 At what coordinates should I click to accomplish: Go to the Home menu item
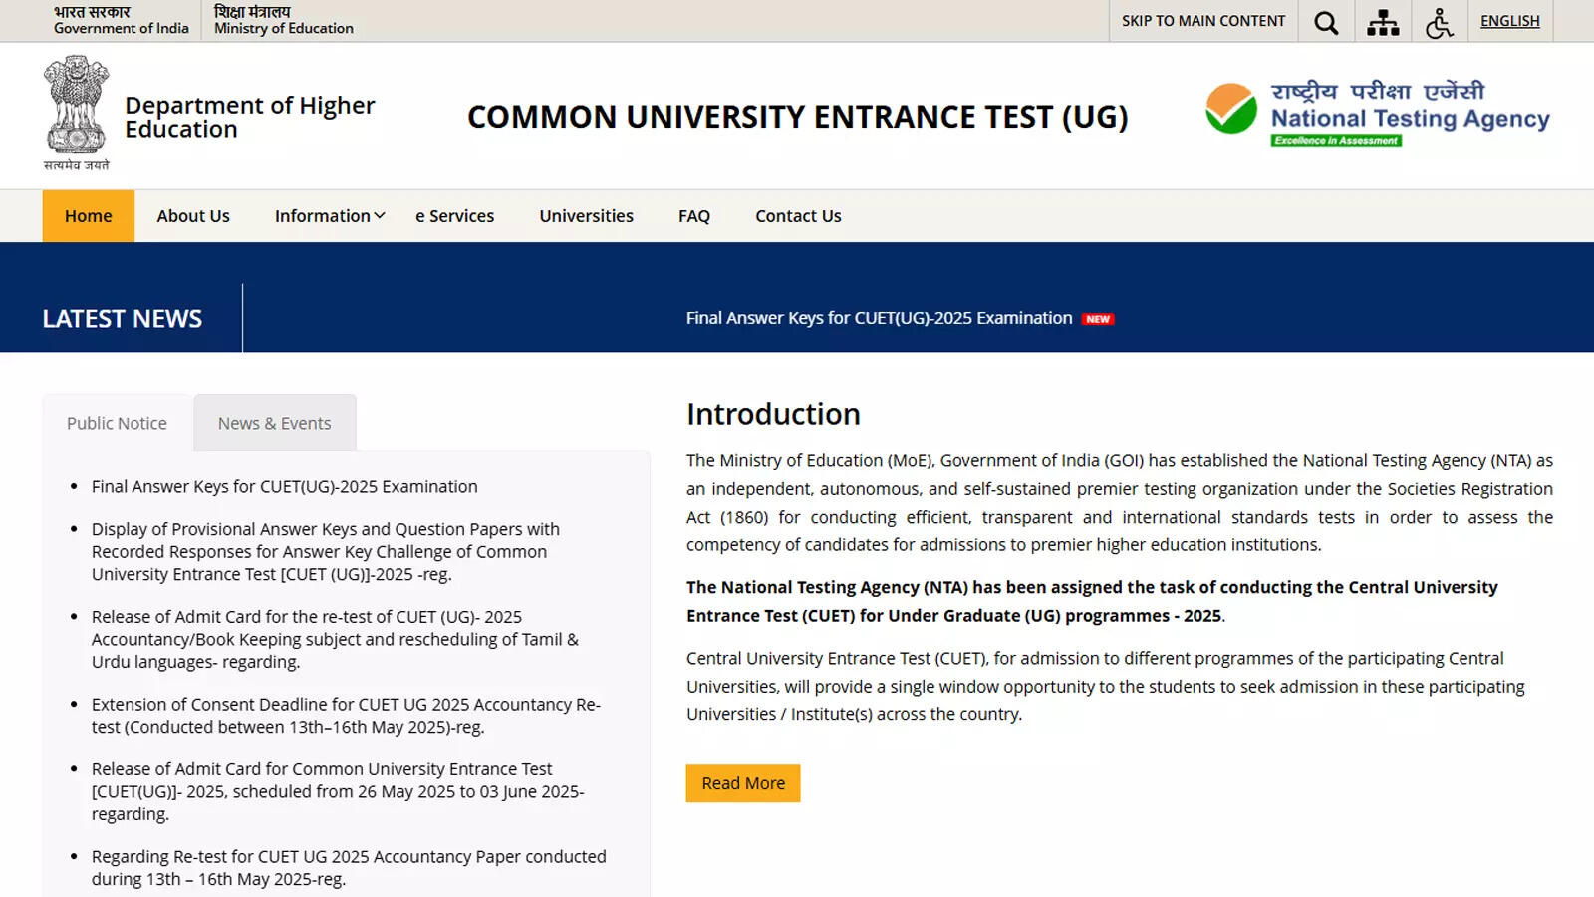pos(89,216)
